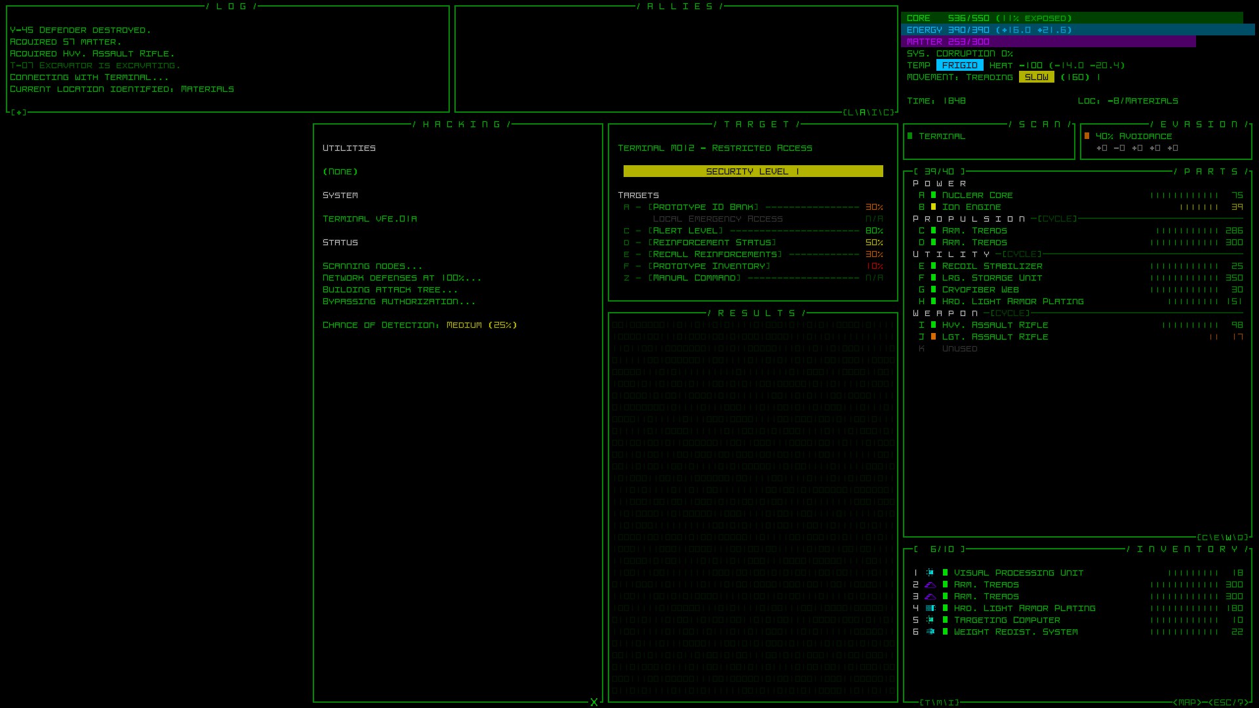Select the W mode in the Parts panel footer
This screenshot has height=708, width=1259.
(1228, 538)
